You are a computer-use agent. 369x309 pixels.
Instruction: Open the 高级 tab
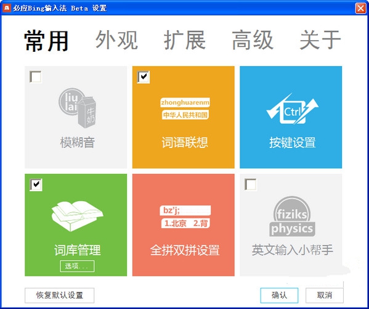[253, 40]
